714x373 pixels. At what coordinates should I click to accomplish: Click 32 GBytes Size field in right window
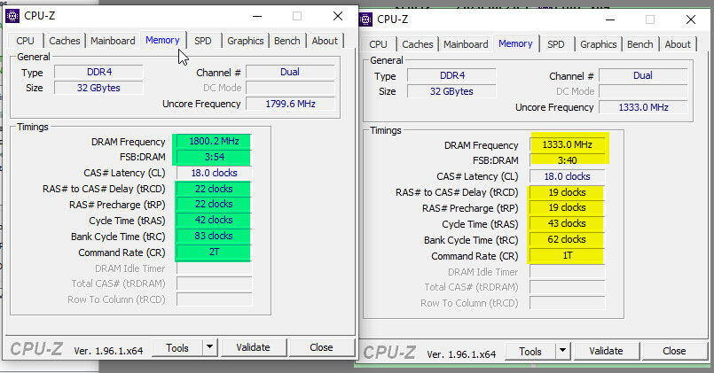(451, 92)
